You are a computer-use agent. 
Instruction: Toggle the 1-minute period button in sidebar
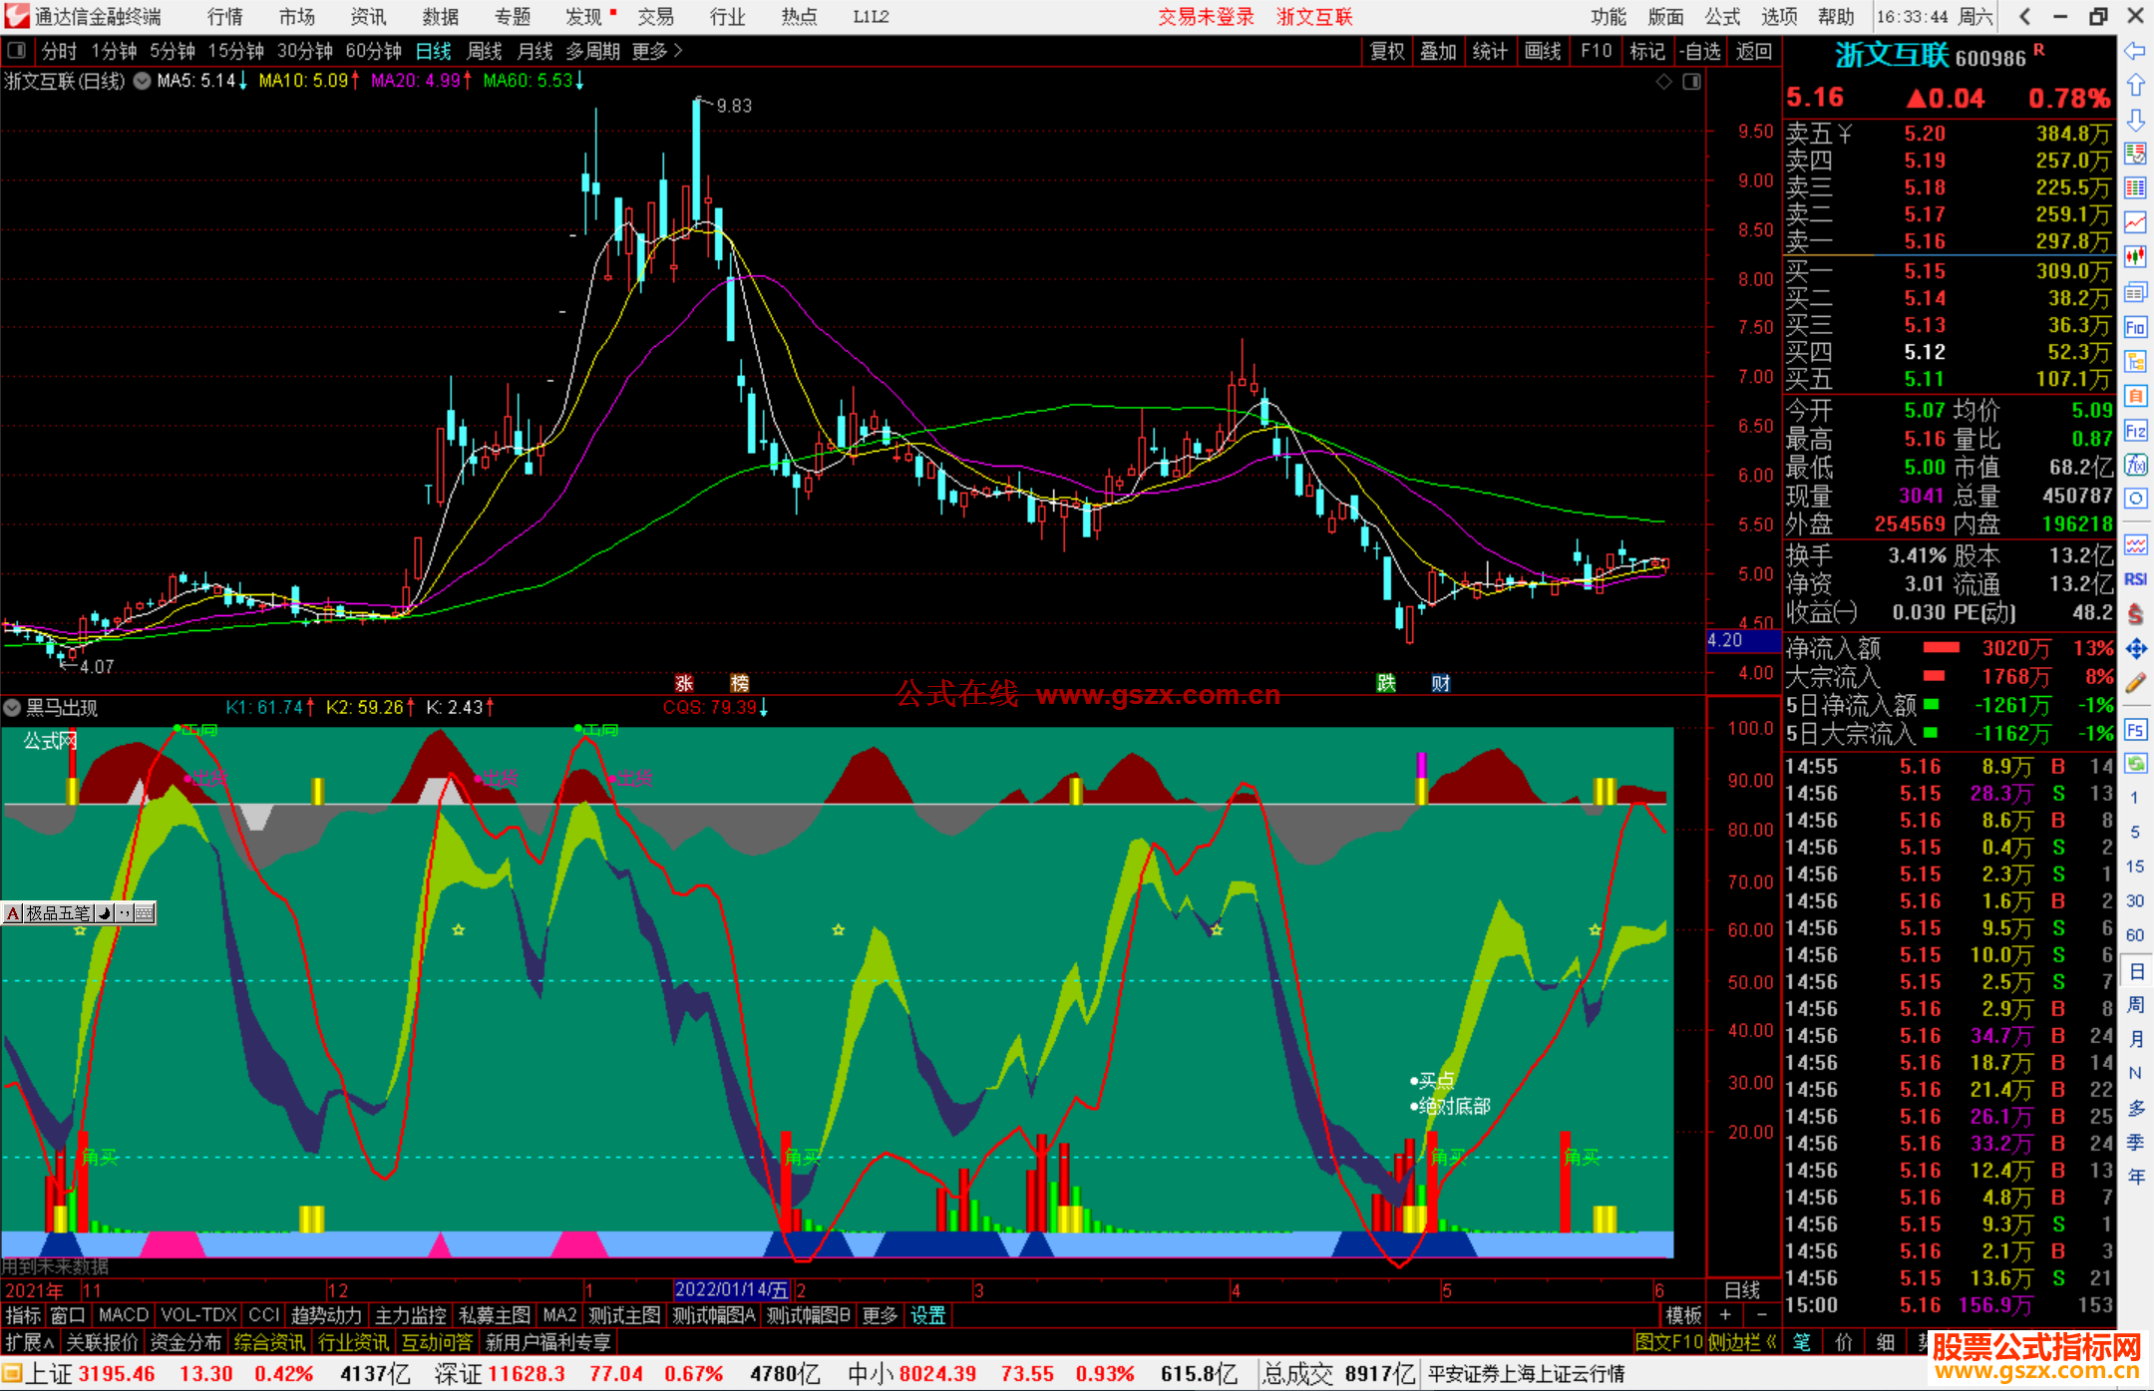tap(2135, 798)
